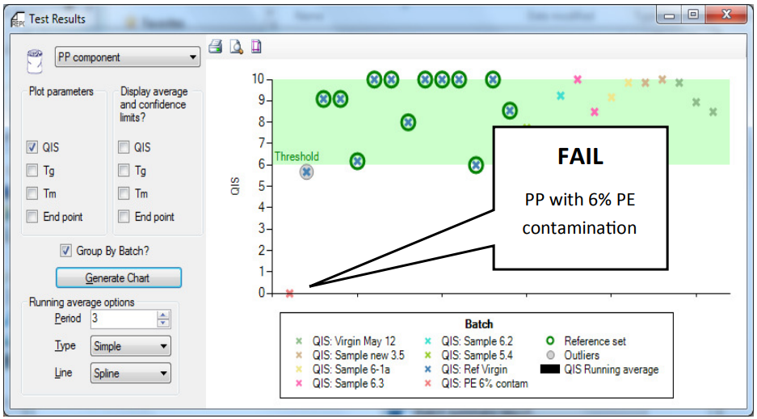The image size is (757, 419).
Task: Click the print chart icon
Action: 216,46
